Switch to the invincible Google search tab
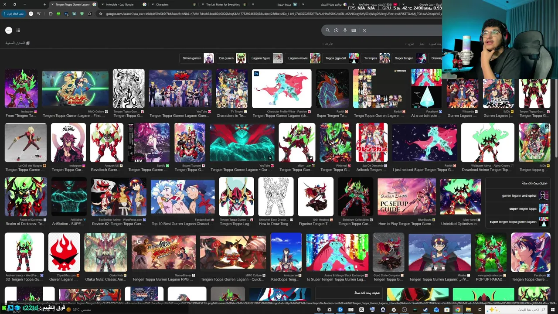Viewport: 558px width, 314px height. [x=123, y=4]
